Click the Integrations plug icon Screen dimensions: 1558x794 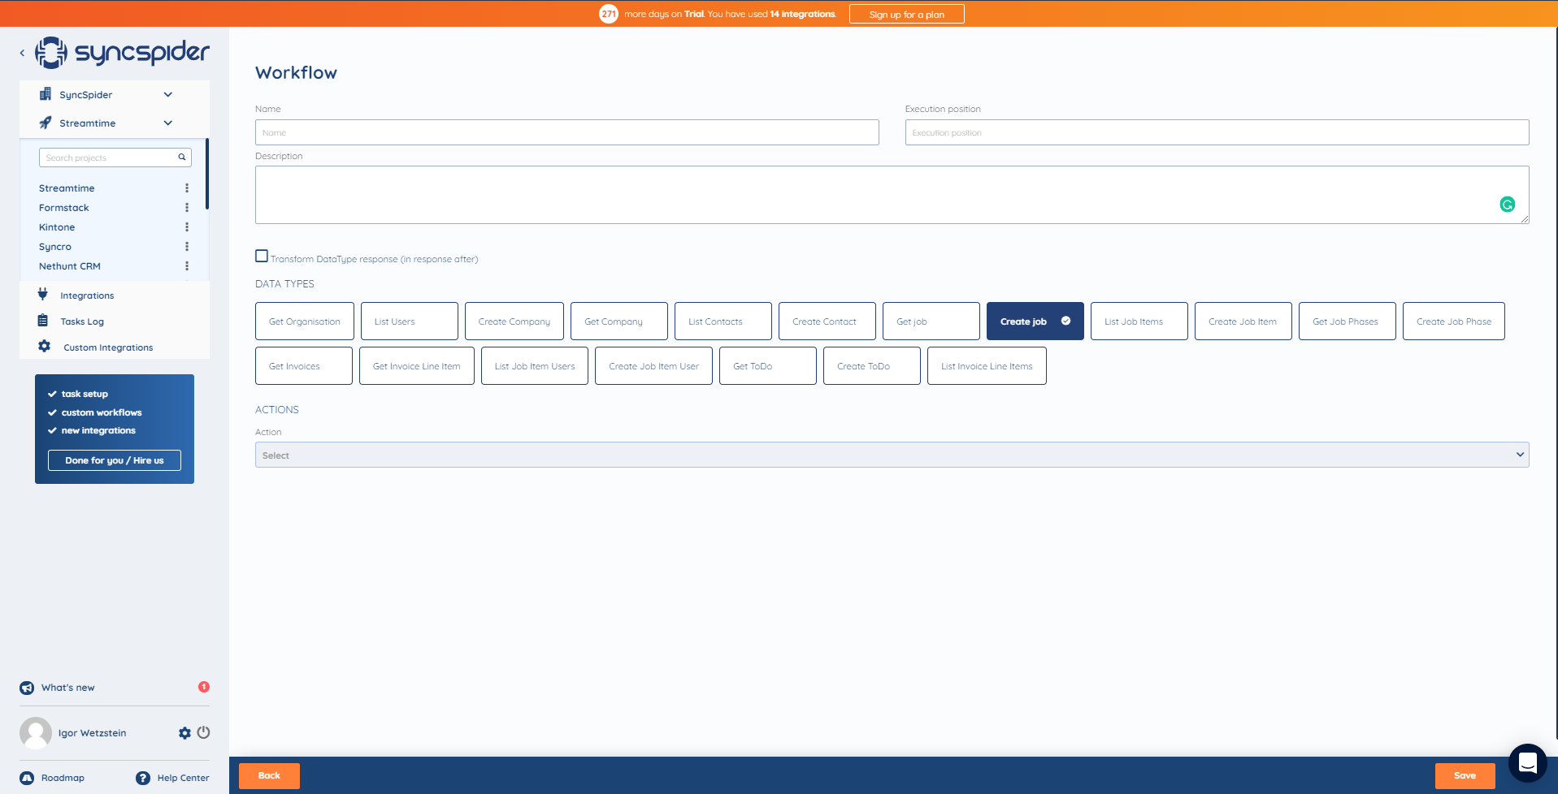tap(43, 294)
